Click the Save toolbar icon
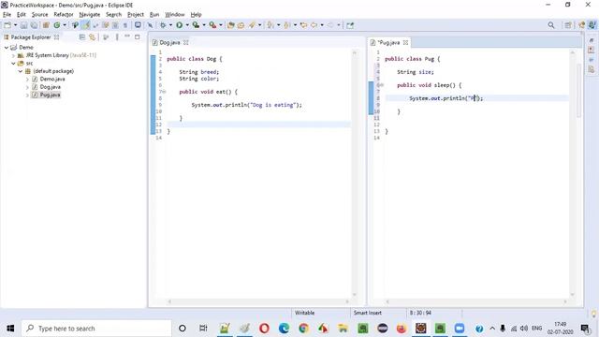Screen dimensions: 599x337 click(x=24, y=25)
